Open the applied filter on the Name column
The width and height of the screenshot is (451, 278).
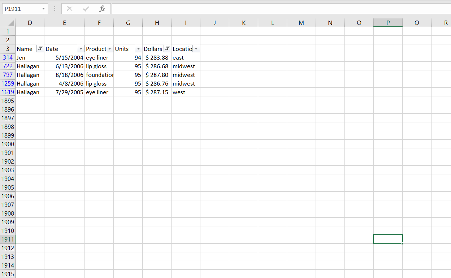pos(40,48)
